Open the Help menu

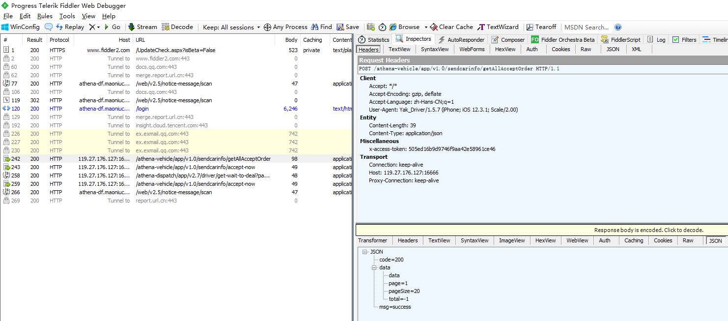(109, 16)
